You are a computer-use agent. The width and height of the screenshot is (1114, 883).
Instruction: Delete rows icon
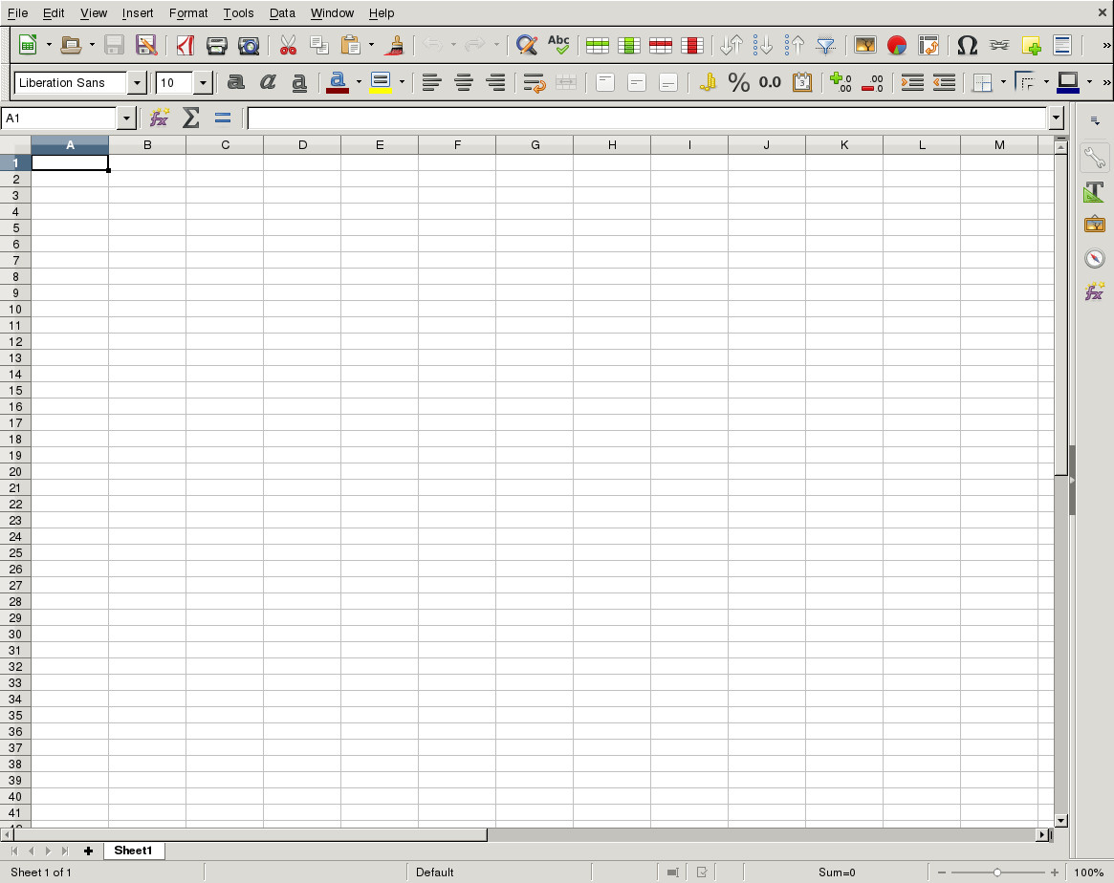pyautogui.click(x=661, y=45)
